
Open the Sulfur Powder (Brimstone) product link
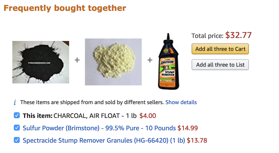(x=99, y=128)
